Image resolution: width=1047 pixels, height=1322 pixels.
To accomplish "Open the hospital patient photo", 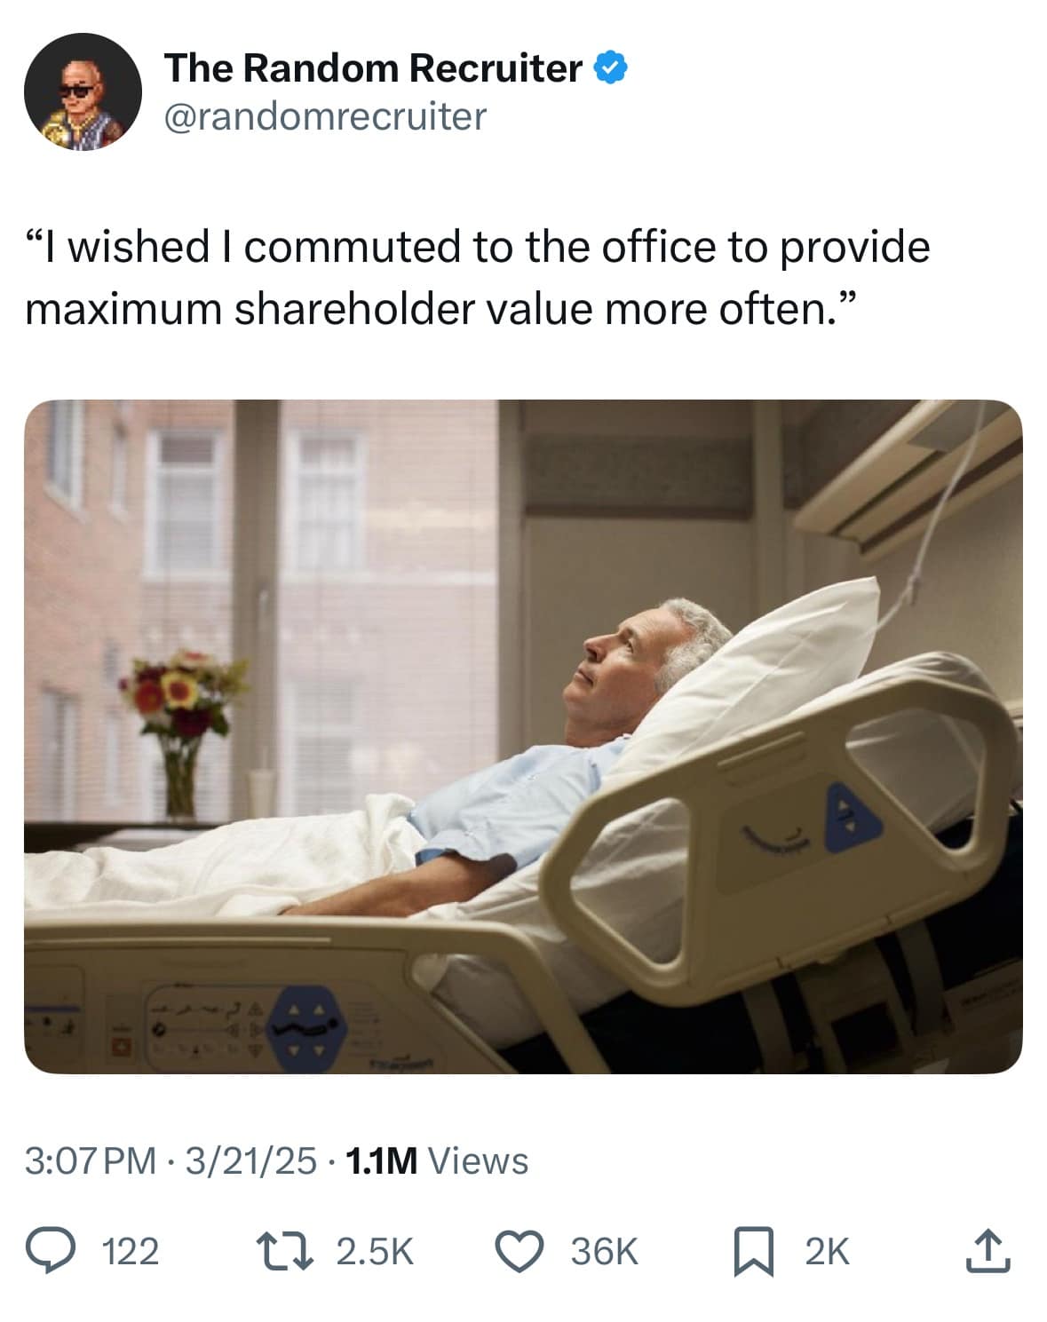I will coord(523,736).
